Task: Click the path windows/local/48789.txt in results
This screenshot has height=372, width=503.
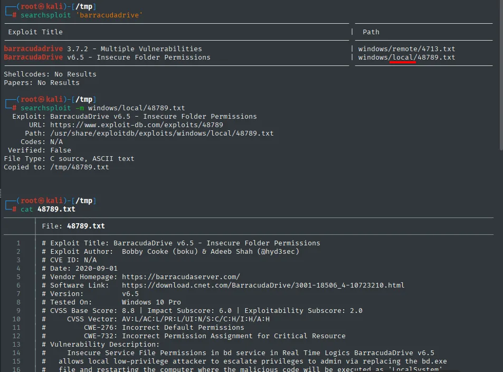Action: [406, 57]
